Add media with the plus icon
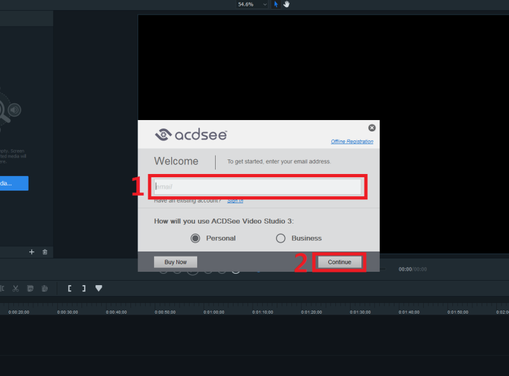509x376 pixels. [x=31, y=252]
